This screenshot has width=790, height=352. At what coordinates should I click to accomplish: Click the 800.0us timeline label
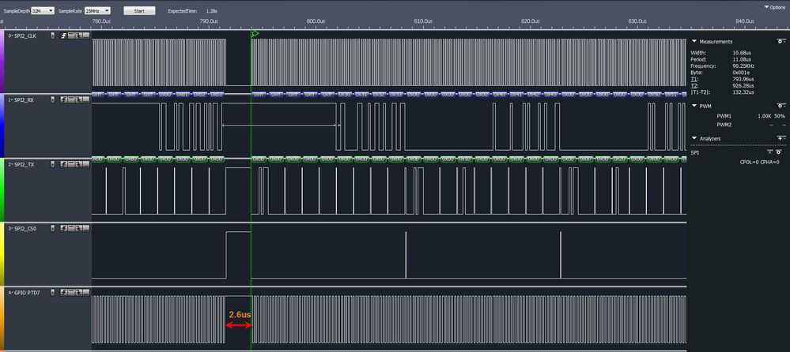coord(316,21)
